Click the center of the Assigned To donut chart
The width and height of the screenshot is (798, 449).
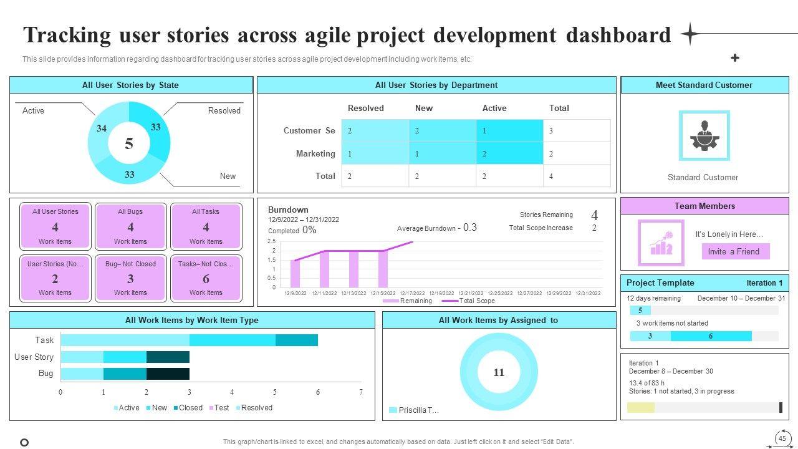499,372
